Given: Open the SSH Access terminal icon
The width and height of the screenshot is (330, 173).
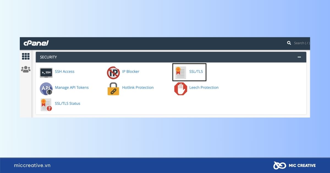Looking at the screenshot, I should pos(46,73).
